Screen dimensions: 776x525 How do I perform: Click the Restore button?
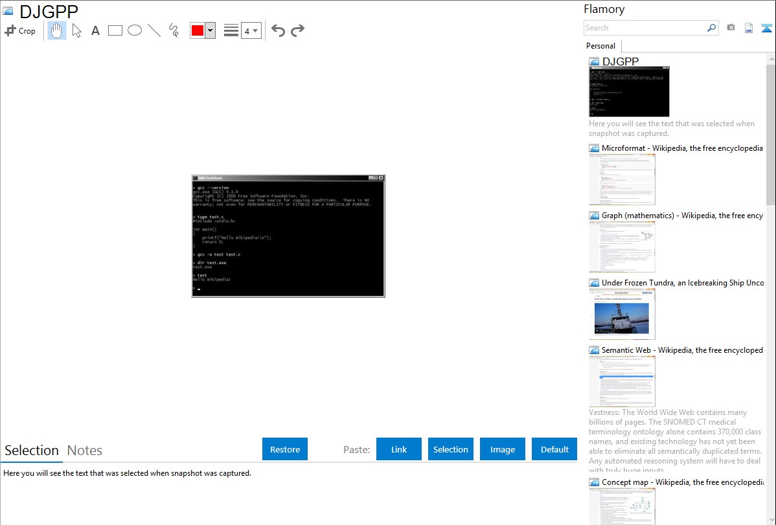click(285, 449)
